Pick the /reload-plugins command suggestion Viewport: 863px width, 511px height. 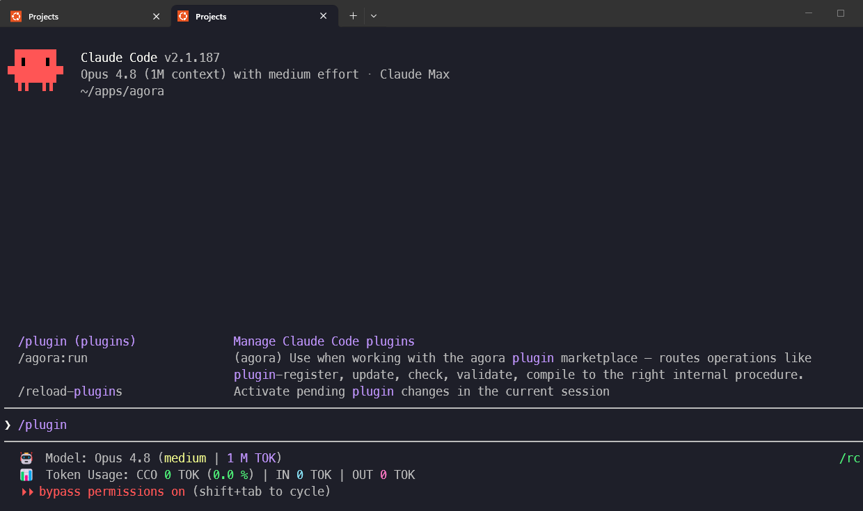[x=70, y=391]
